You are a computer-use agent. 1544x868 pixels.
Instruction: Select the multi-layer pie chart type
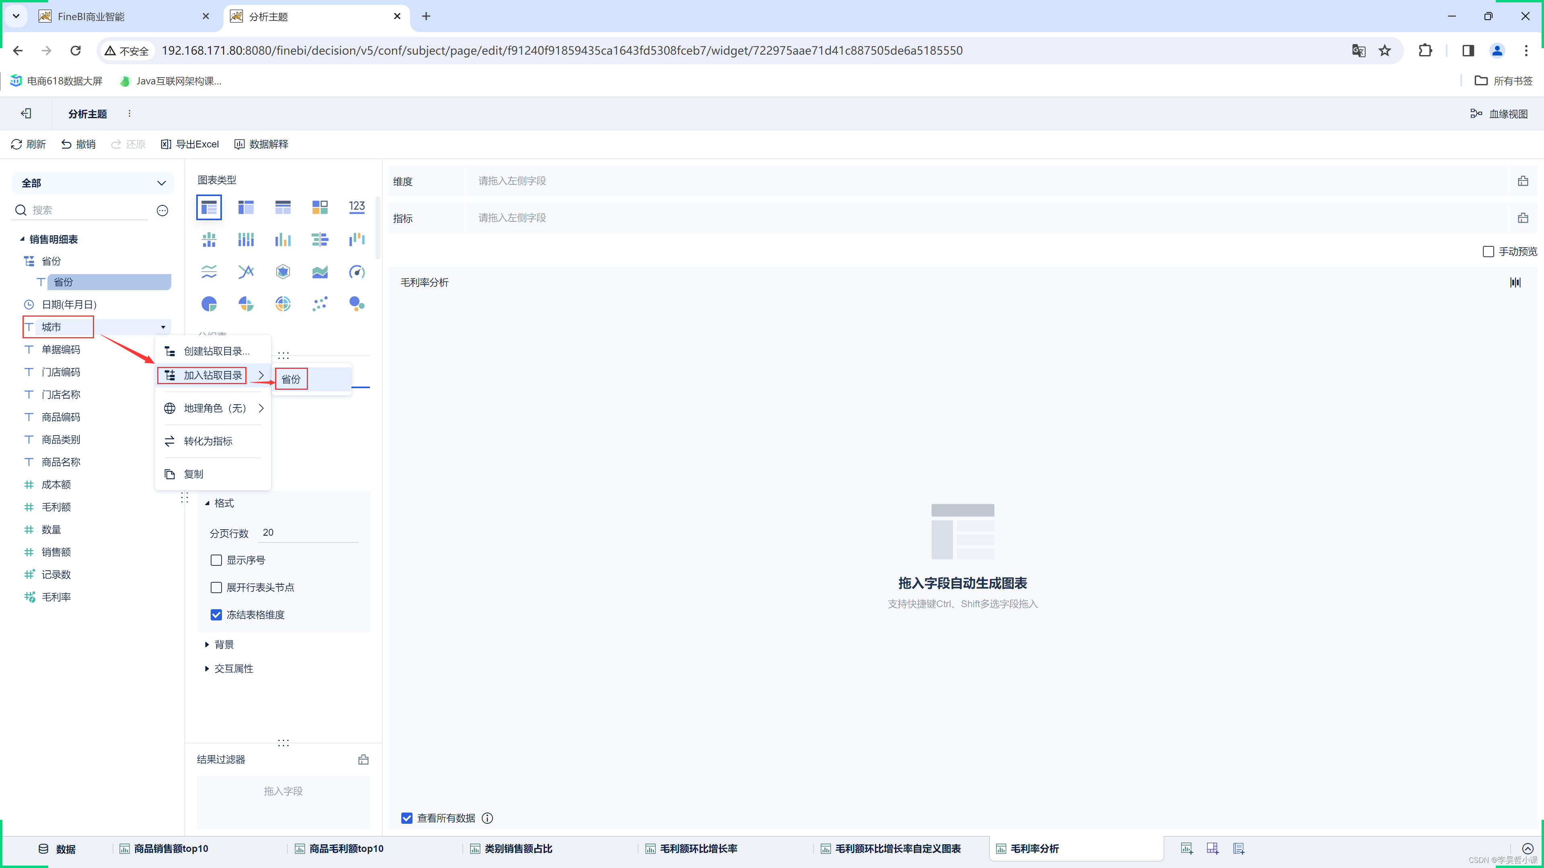(283, 304)
